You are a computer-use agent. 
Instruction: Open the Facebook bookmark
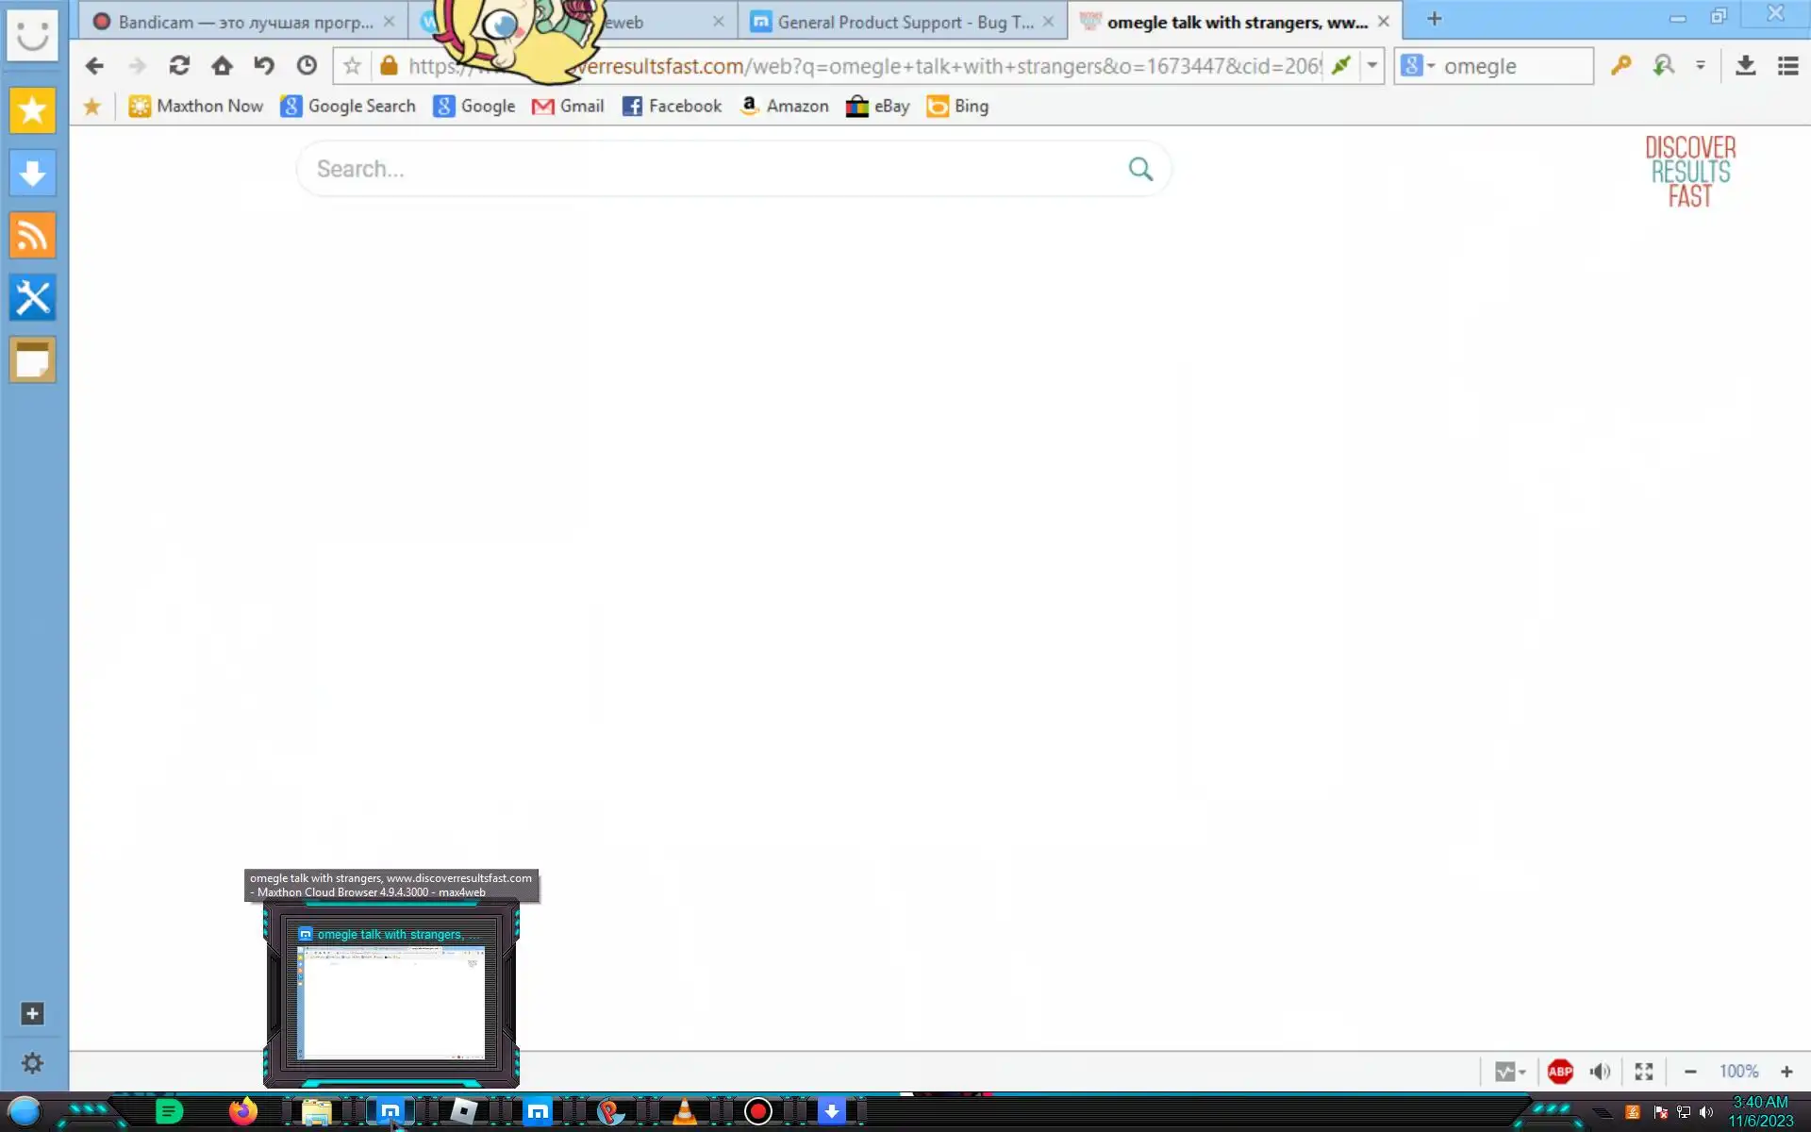pos(672,107)
